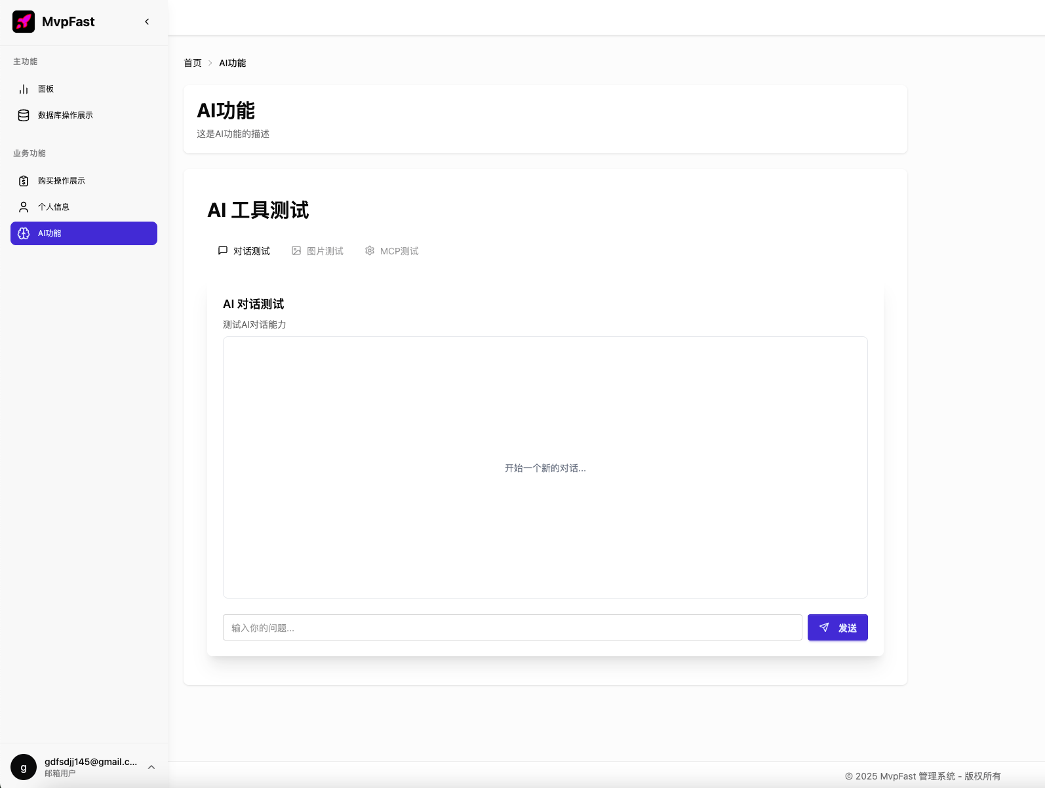The width and height of the screenshot is (1045, 788).
Task: Click the database icon for 数据库操作展示
Action: [24, 115]
